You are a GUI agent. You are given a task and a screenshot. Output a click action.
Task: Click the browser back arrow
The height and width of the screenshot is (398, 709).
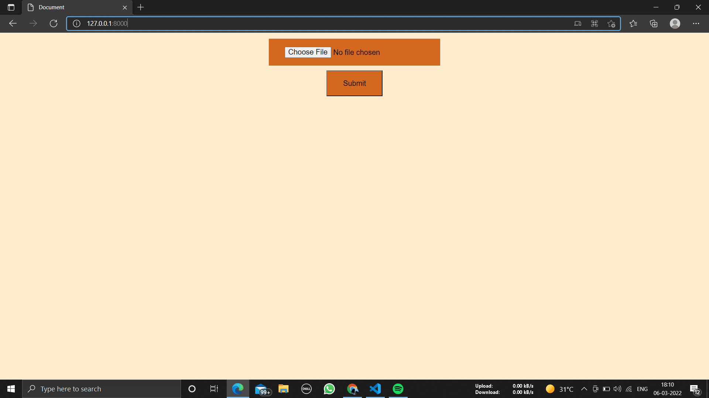click(x=13, y=24)
